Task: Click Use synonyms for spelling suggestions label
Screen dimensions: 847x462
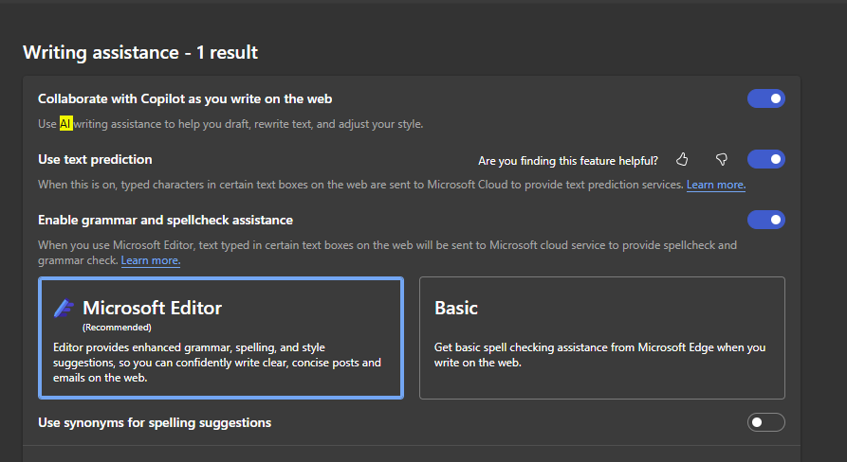Action: [x=155, y=422]
